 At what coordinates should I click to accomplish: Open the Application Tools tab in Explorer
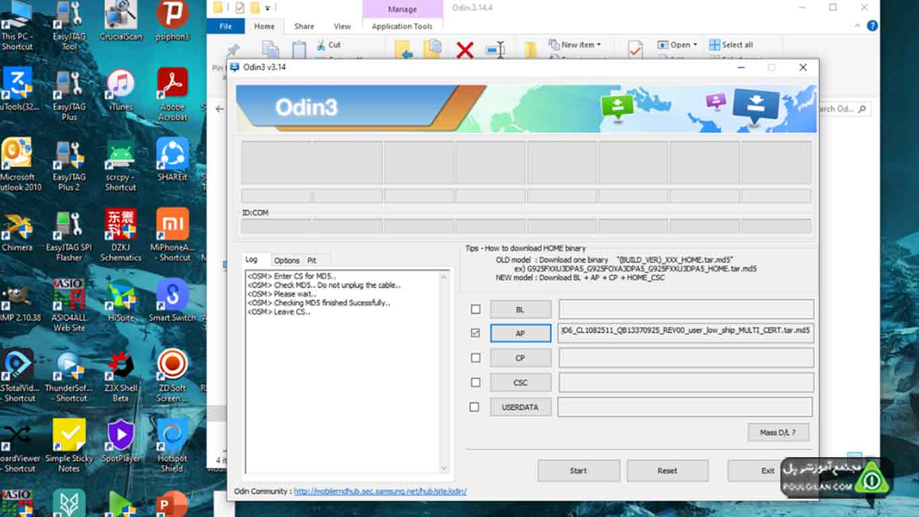[402, 26]
